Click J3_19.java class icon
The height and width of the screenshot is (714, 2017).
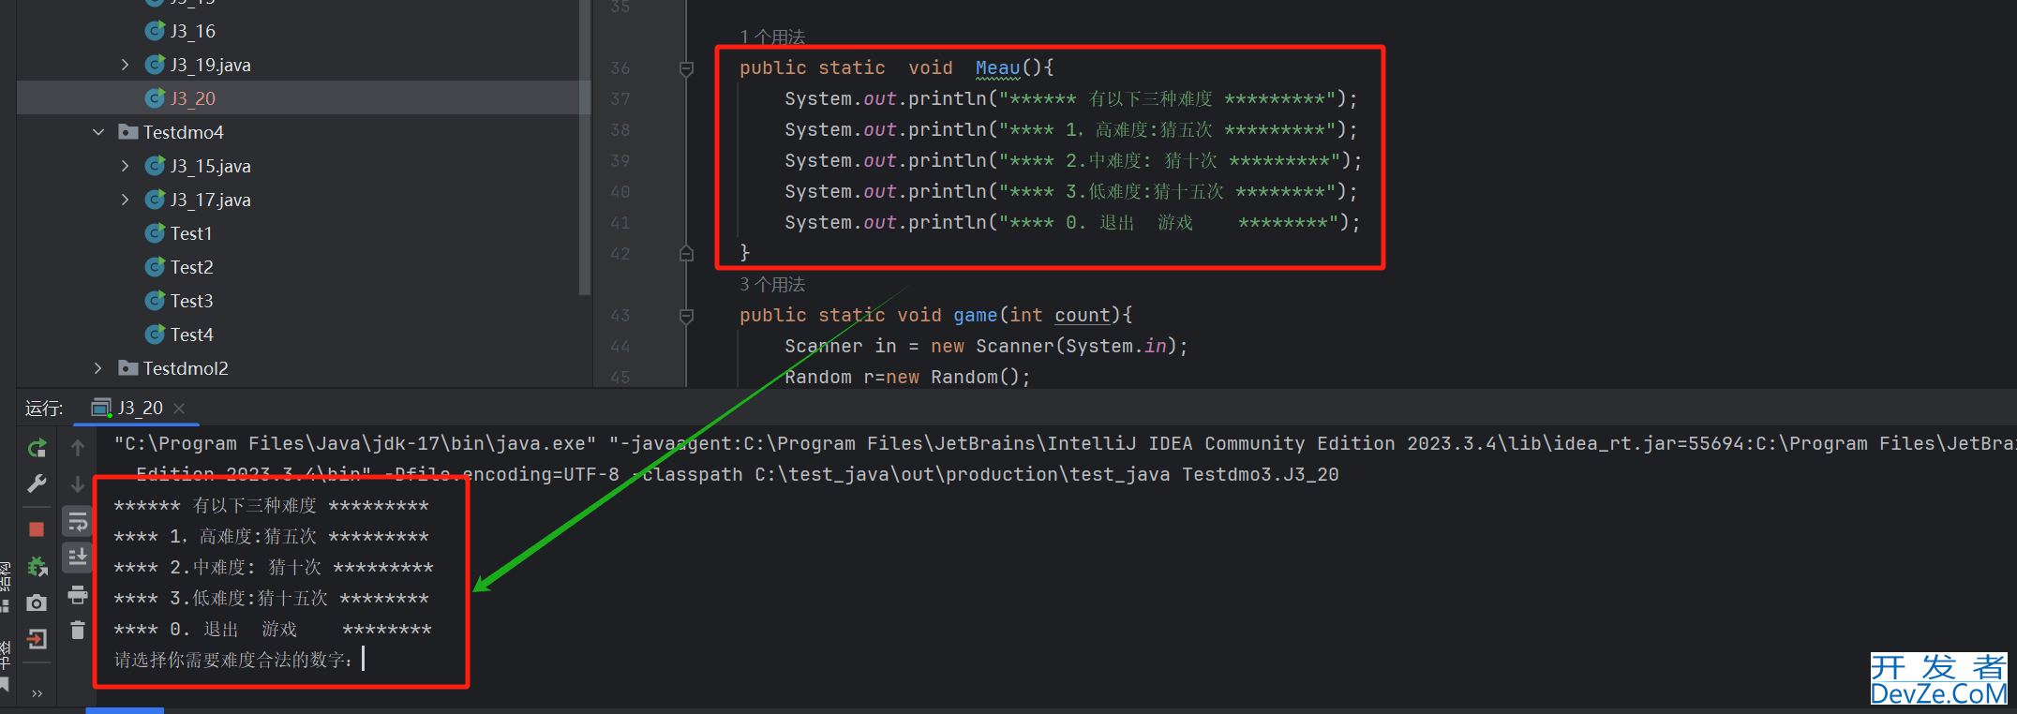point(155,65)
